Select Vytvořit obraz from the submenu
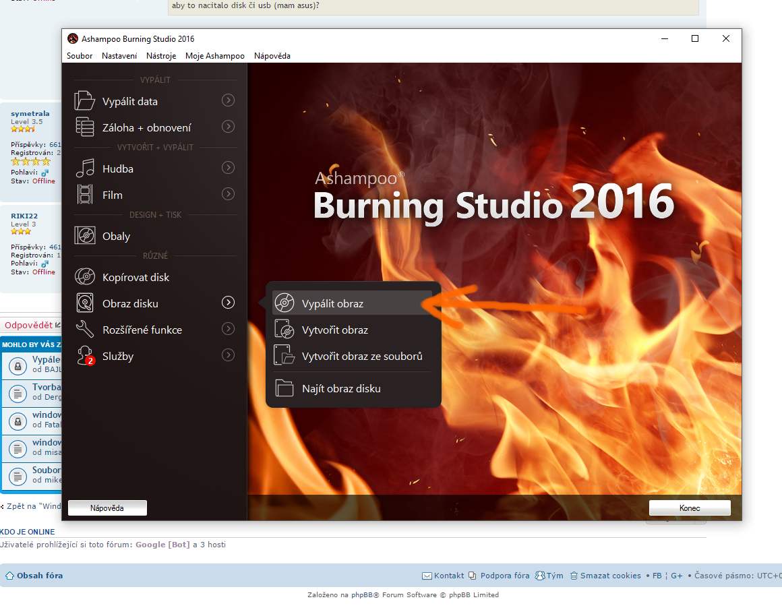Screen dimensions: 782x612 352,330
